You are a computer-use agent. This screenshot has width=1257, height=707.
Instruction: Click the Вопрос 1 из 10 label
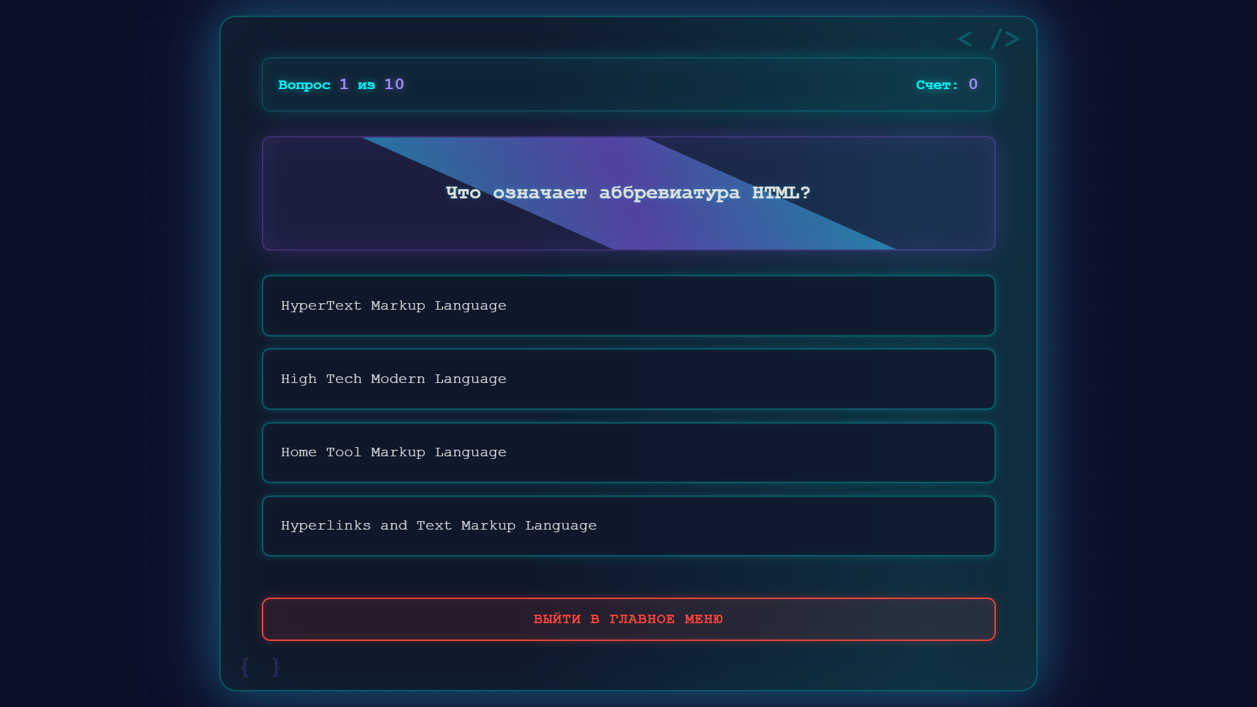(341, 84)
